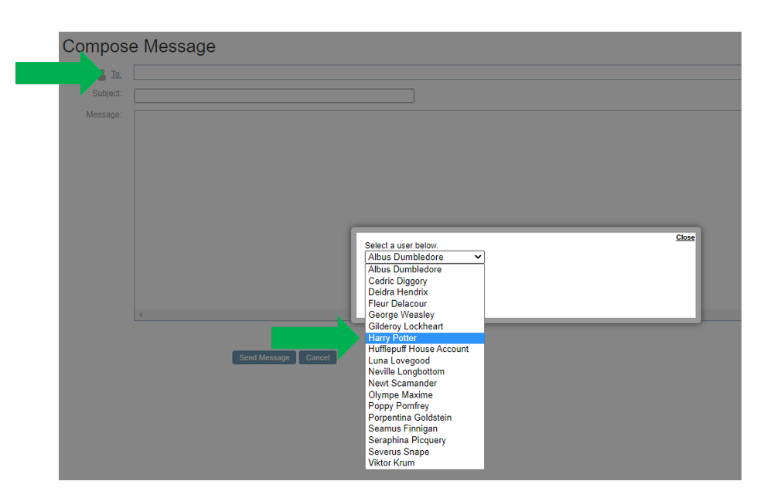Select Neville Longbottom in the list

point(425,372)
